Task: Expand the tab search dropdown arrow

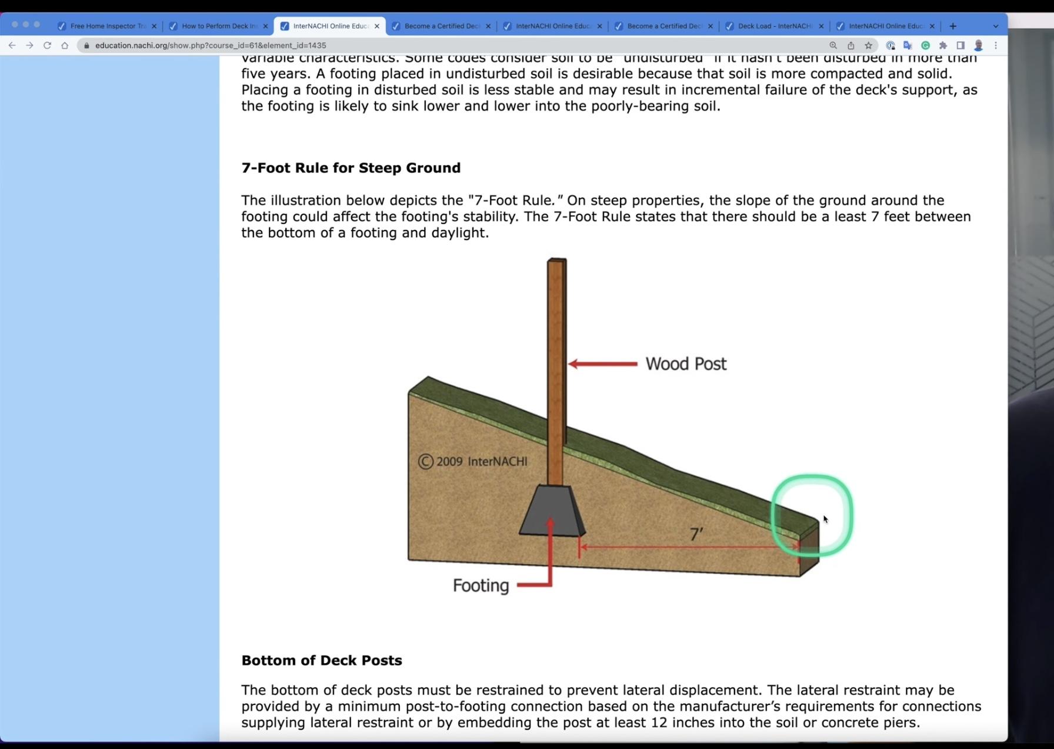Action: [x=995, y=26]
